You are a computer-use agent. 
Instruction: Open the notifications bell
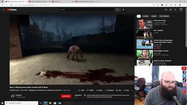(x=175, y=10)
